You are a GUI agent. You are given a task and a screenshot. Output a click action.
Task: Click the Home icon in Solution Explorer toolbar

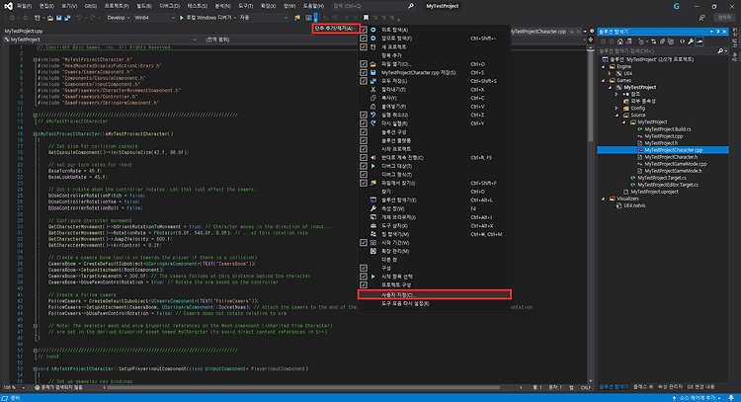620,41
